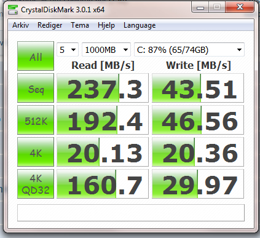This screenshot has width=260, height=238.
Task: Start the Seq sequential test
Action: pos(36,88)
